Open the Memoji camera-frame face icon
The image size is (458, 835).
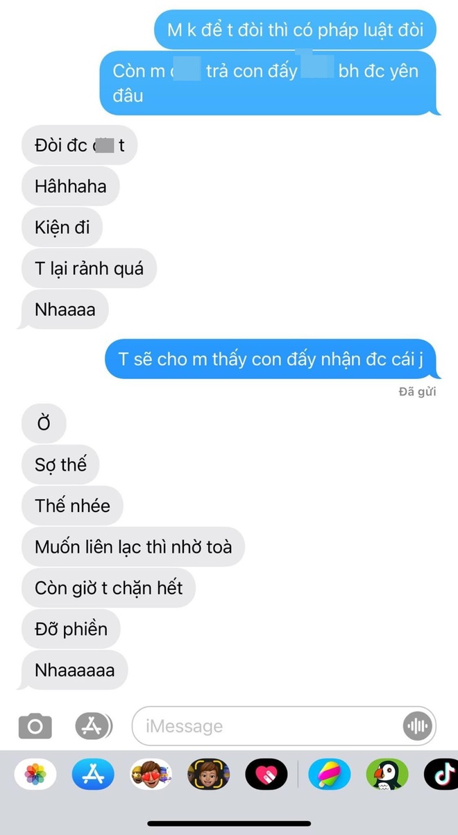[208, 775]
